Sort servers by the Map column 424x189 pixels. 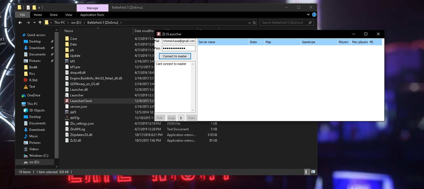282,42
